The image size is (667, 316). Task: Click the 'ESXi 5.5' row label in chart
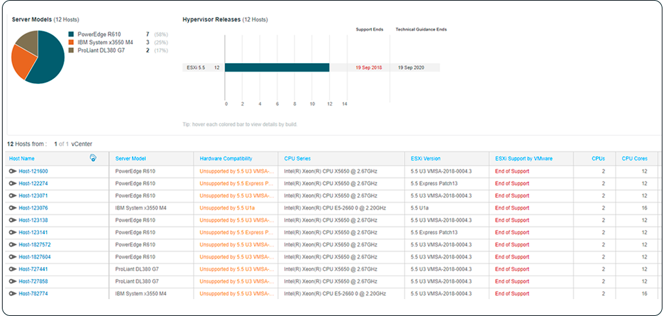tap(196, 68)
